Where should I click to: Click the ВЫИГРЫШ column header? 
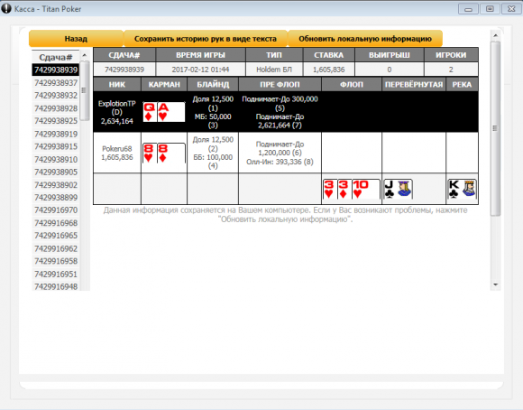390,55
